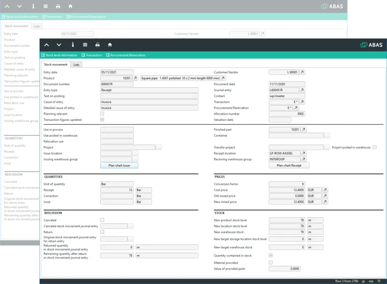Open Procurement/Reservation link in background window bar
This screenshot has height=284, width=387.
tap(86, 17)
